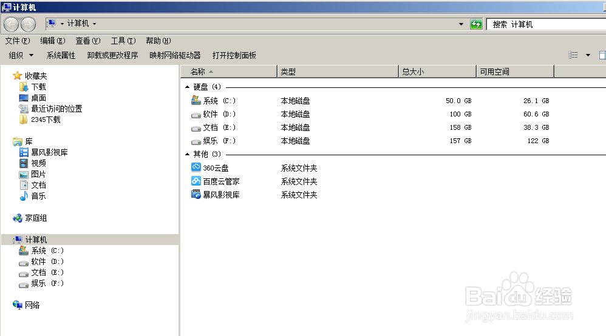606x336 pixels.
Task: Click the star icon for 收藏夹
Action: (18, 76)
